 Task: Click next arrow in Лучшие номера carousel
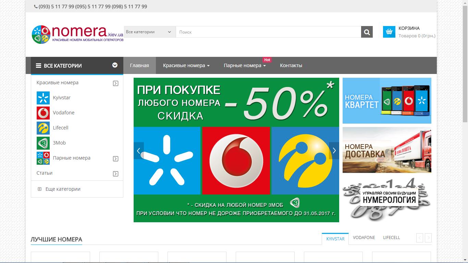tap(428, 238)
